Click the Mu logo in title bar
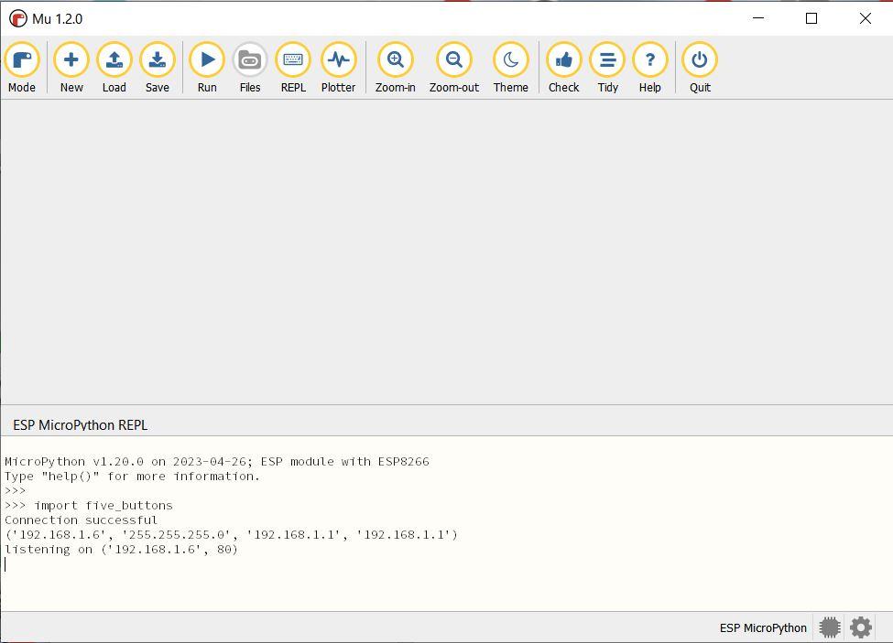The width and height of the screenshot is (893, 643). pyautogui.click(x=17, y=19)
